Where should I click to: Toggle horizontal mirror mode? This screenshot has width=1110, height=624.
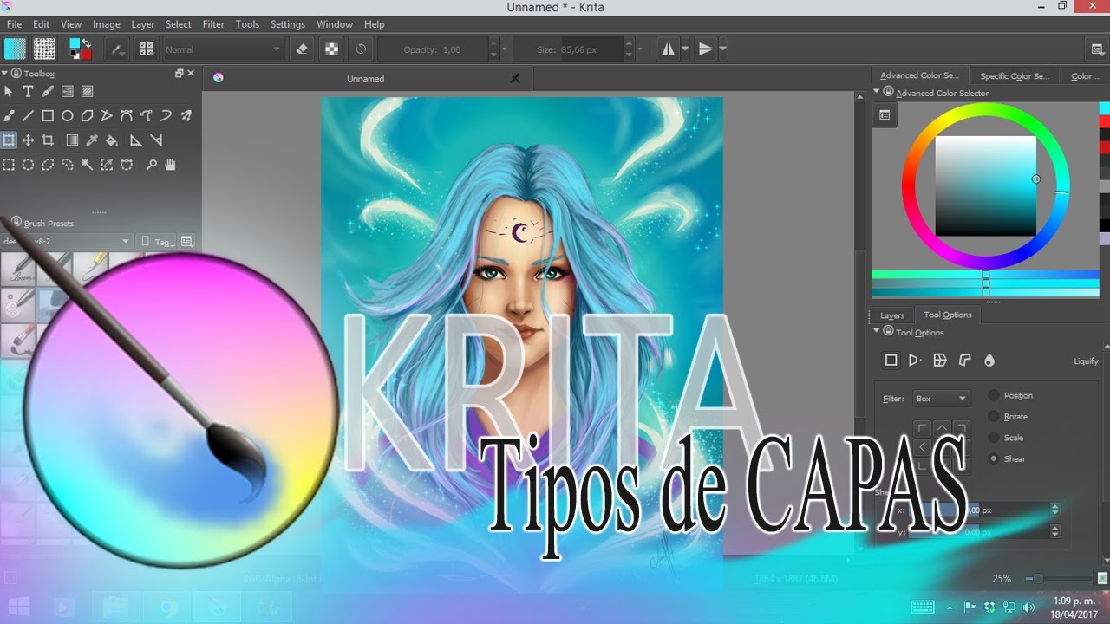(x=668, y=49)
